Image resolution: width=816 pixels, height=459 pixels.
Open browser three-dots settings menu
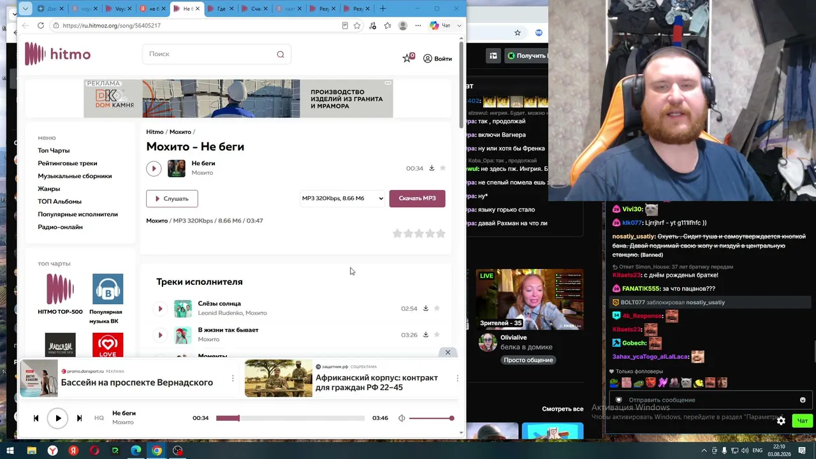pyautogui.click(x=418, y=25)
